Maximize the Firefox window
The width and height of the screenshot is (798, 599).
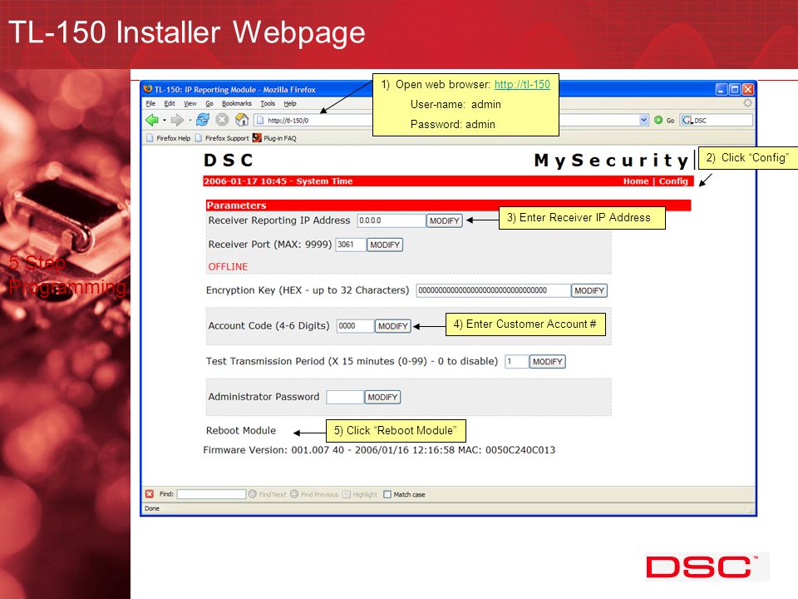(x=734, y=89)
